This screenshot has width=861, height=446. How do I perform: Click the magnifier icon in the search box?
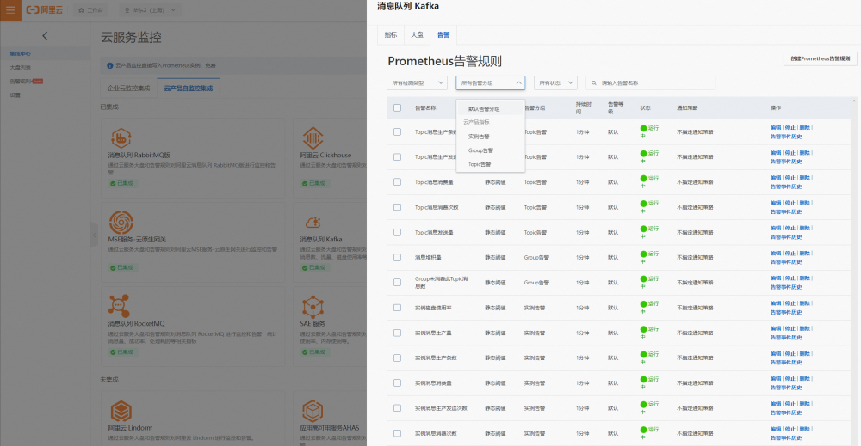pos(594,83)
